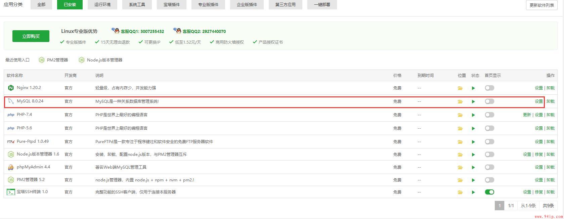Open the 运行环境 category tab

(102, 5)
